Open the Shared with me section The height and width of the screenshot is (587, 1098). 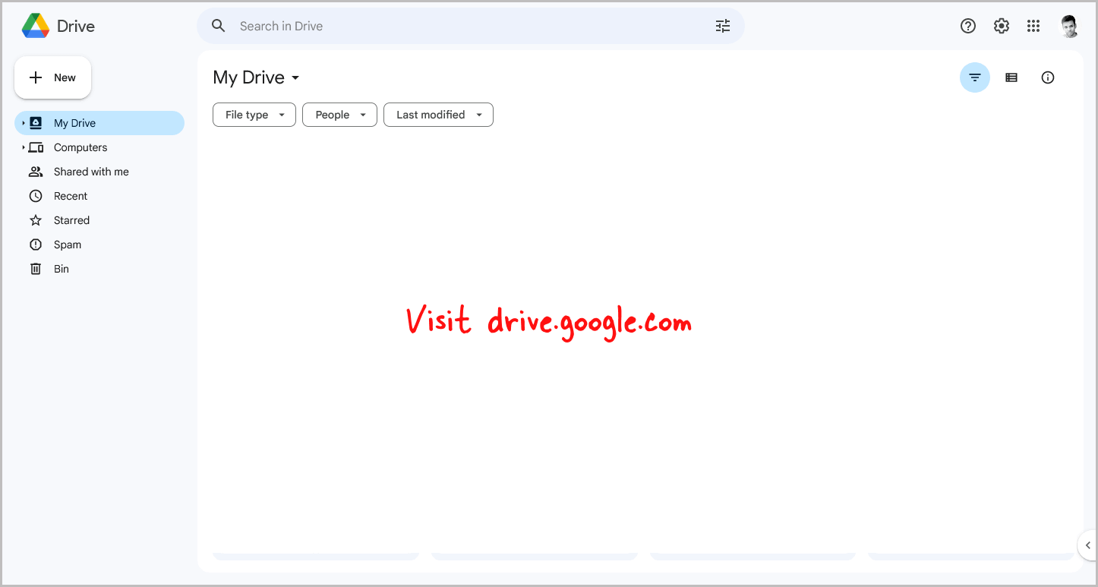click(x=91, y=171)
